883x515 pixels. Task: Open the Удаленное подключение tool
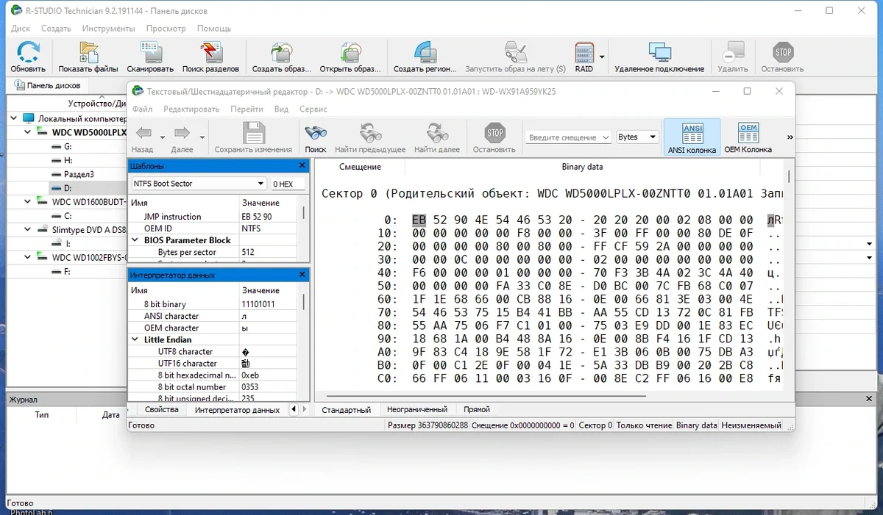tap(659, 53)
